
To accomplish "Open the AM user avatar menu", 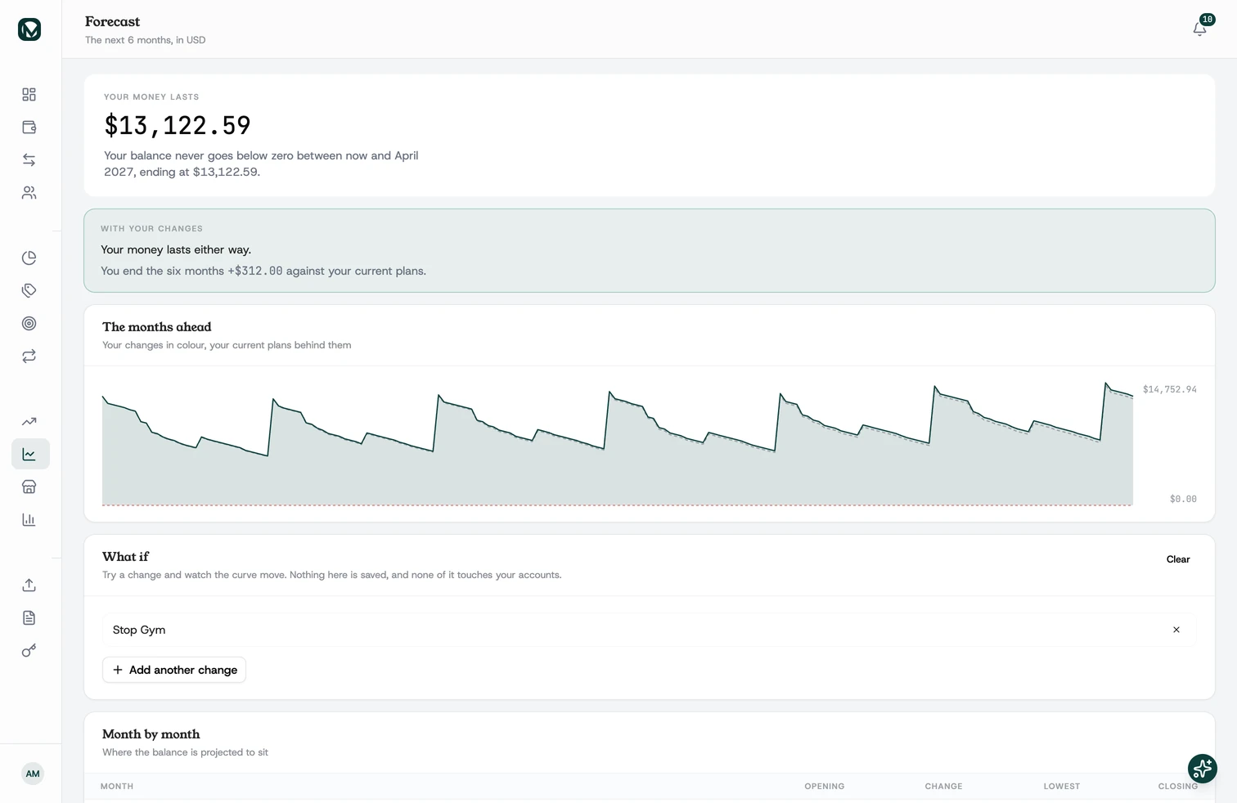I will point(33,774).
